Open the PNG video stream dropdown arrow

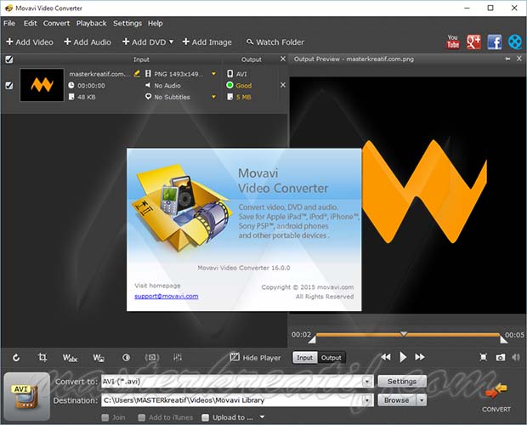pos(213,74)
